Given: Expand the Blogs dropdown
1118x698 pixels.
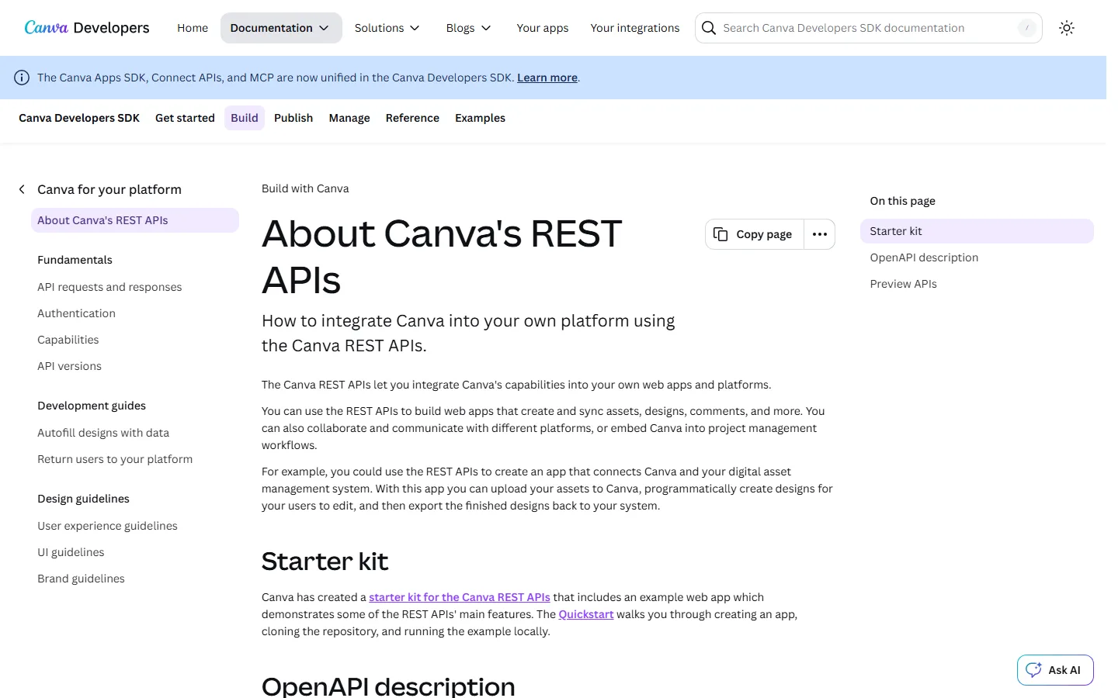Looking at the screenshot, I should (x=469, y=28).
